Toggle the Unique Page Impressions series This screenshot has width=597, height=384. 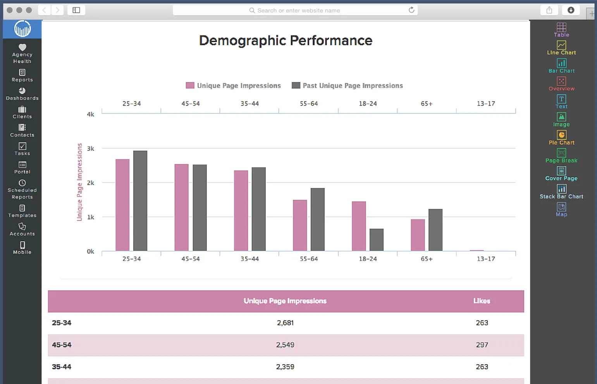pyautogui.click(x=233, y=86)
